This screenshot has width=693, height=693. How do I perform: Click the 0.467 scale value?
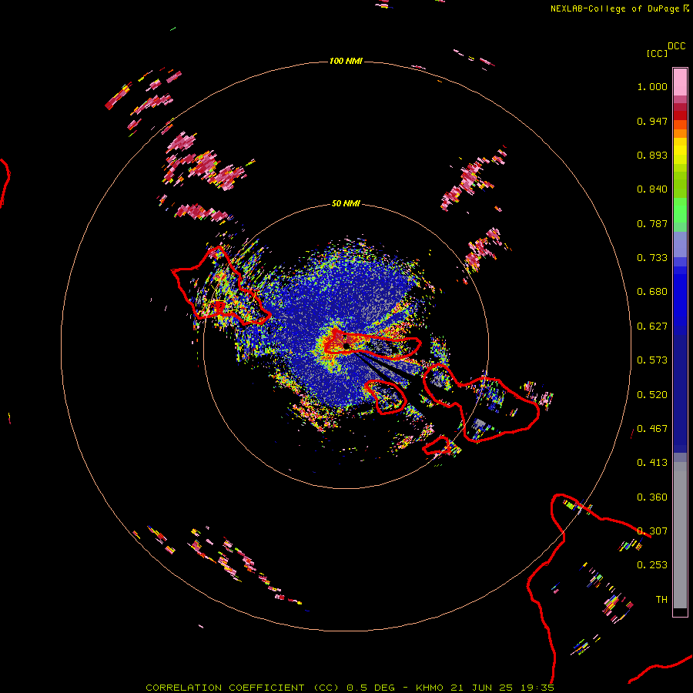[x=652, y=429]
